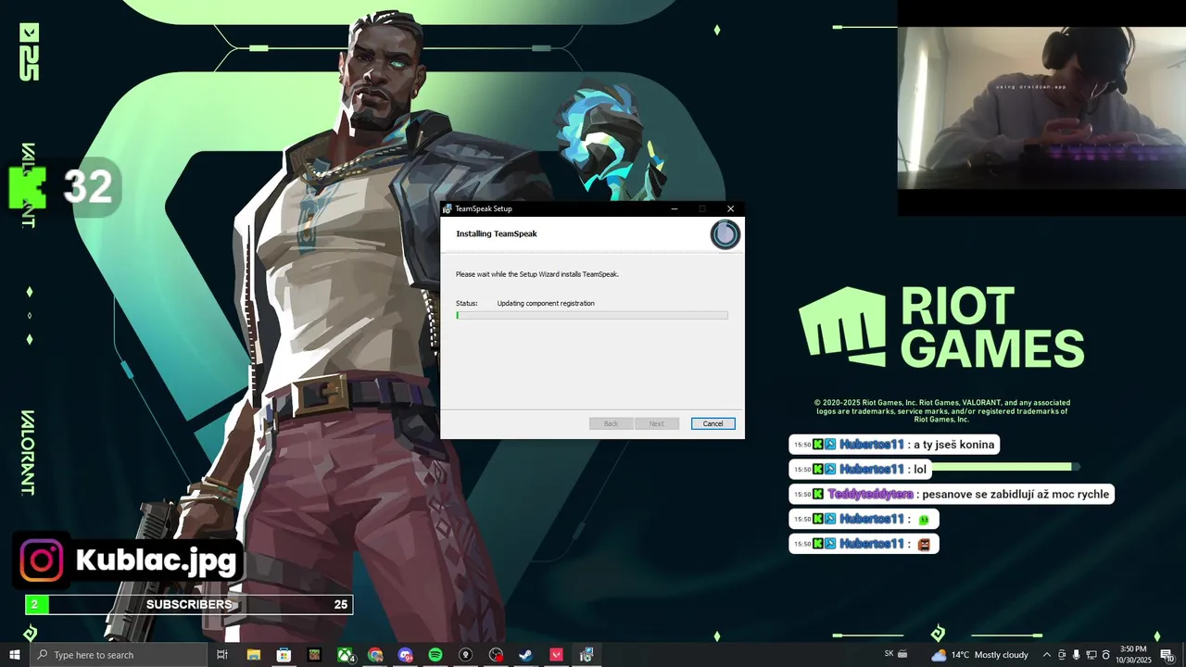Switch to Google Chrome on the taskbar
This screenshot has height=667, width=1186.
[375, 655]
